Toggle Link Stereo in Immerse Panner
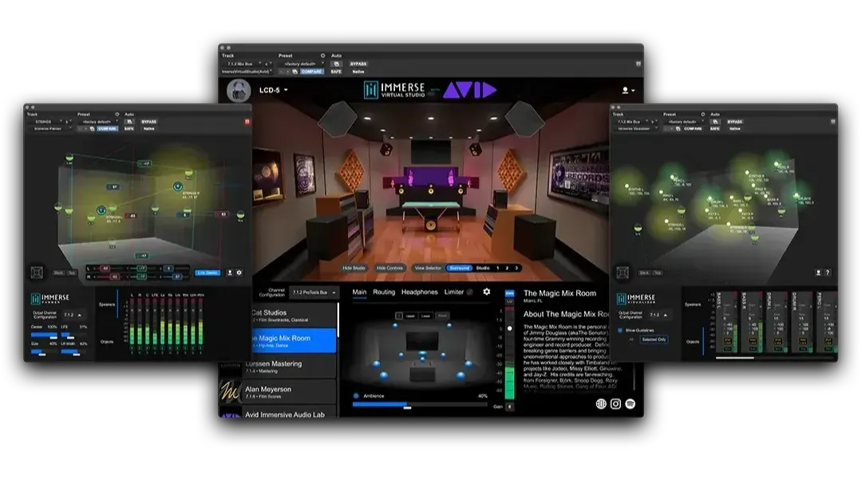862x490 pixels. [208, 272]
